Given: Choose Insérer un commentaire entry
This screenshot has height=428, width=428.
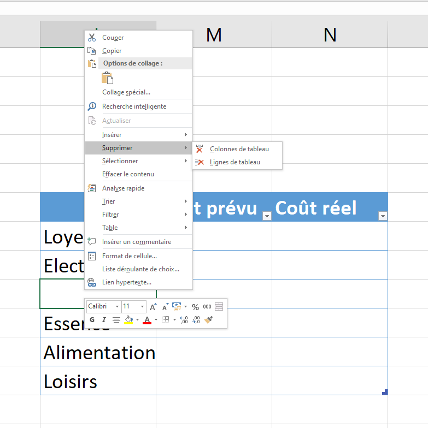Looking at the screenshot, I should click(x=139, y=241).
